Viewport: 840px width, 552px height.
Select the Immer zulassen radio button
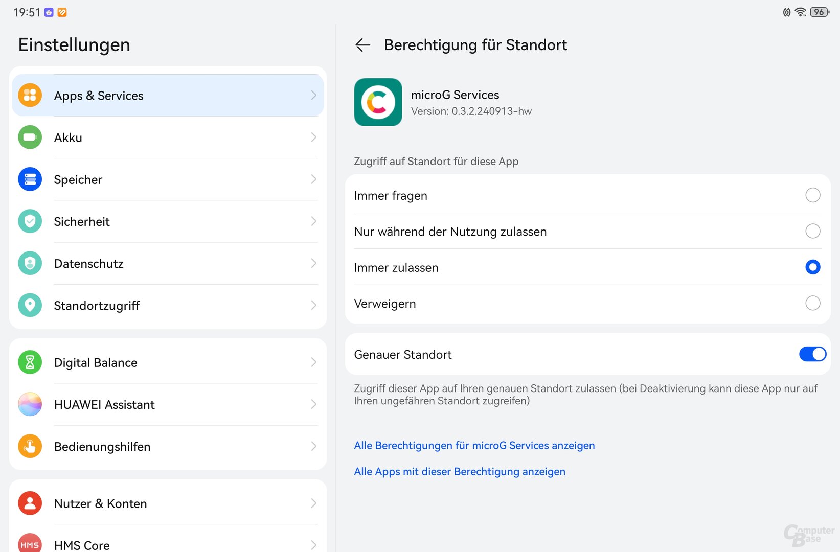tap(812, 267)
